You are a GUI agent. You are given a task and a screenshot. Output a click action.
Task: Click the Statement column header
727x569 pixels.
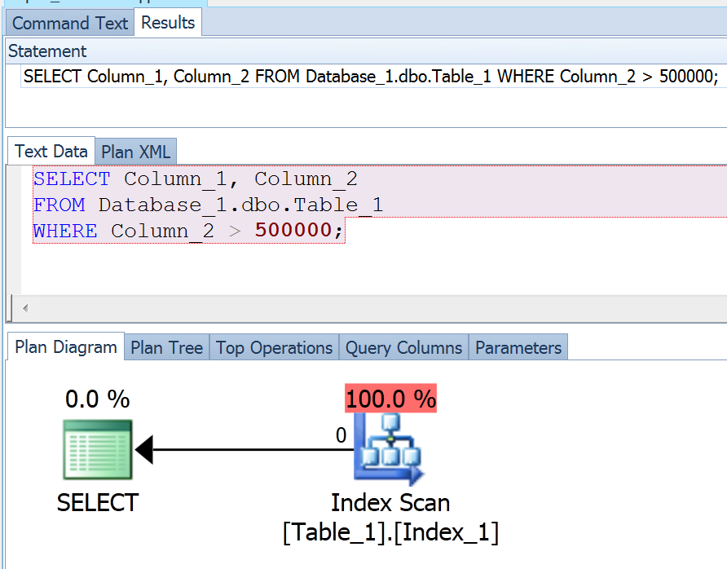coord(47,51)
